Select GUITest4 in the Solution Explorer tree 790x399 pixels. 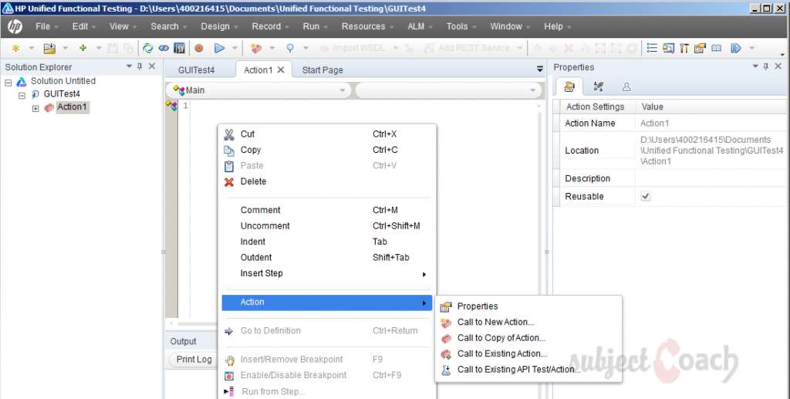point(62,93)
